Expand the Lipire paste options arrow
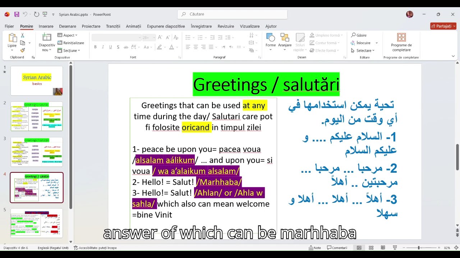 click(x=12, y=49)
